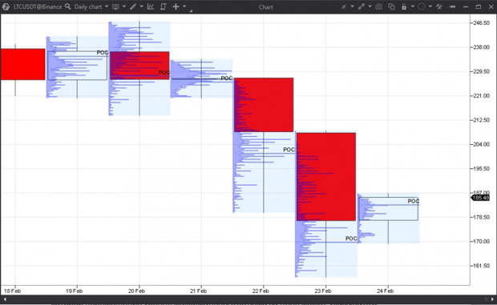Take a chart snapshot with camera icon
The image size is (497, 305).
pos(379,7)
